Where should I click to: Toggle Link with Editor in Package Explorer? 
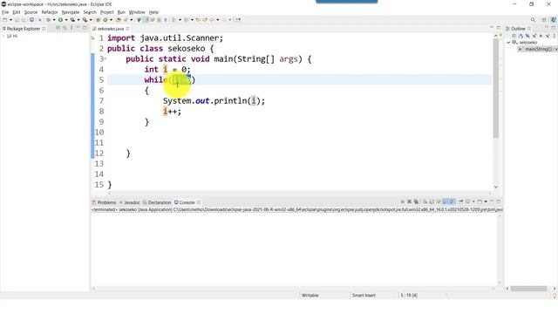point(65,28)
